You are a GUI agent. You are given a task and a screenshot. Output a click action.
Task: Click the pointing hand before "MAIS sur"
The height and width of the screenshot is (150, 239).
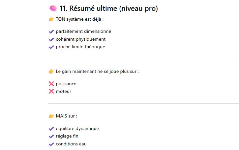pyautogui.click(x=51, y=116)
